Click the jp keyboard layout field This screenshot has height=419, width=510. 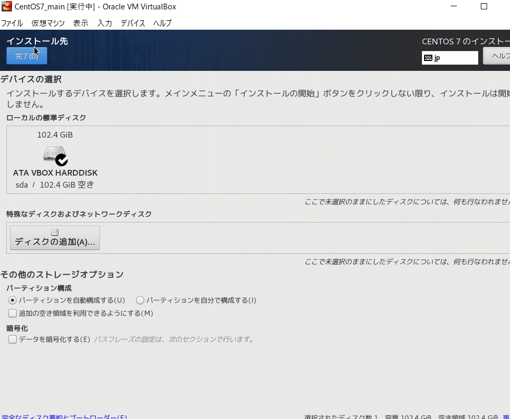(450, 58)
